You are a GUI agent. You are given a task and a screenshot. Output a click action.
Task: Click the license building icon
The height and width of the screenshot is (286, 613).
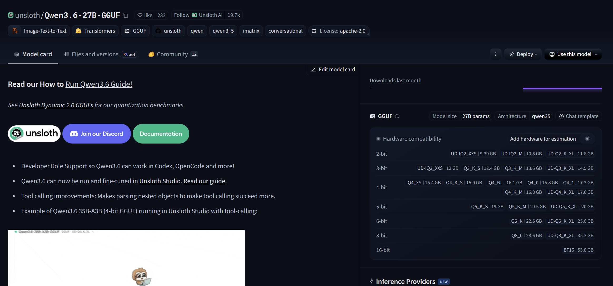coord(314,31)
